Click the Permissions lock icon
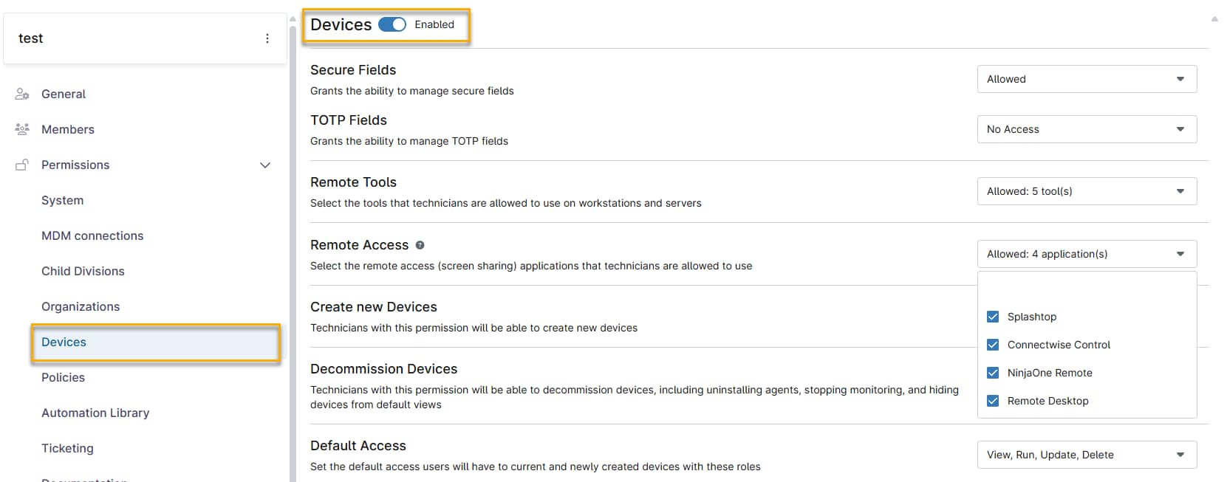 point(22,165)
